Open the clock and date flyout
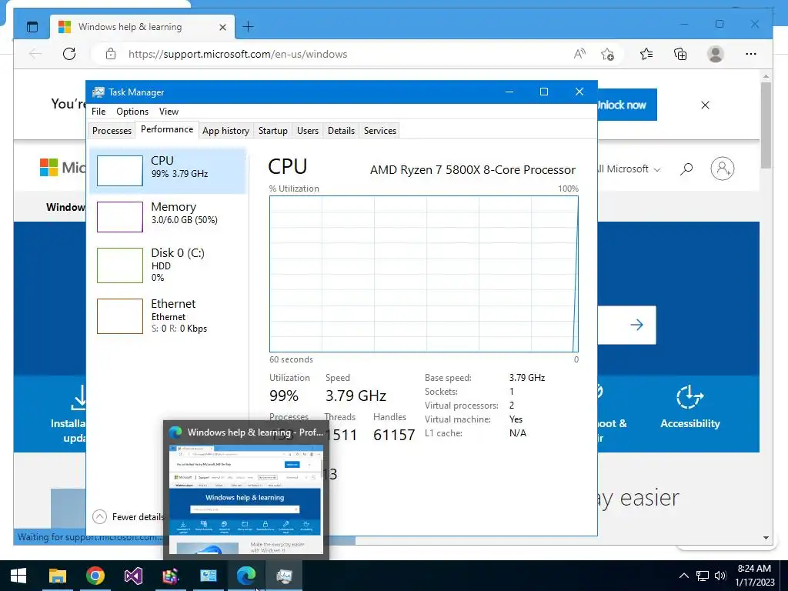The width and height of the screenshot is (788, 591). point(754,576)
